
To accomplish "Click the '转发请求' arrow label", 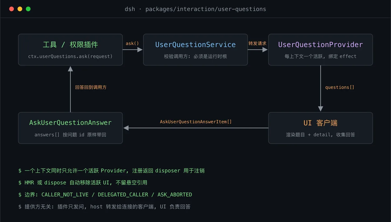I will pos(257,43).
